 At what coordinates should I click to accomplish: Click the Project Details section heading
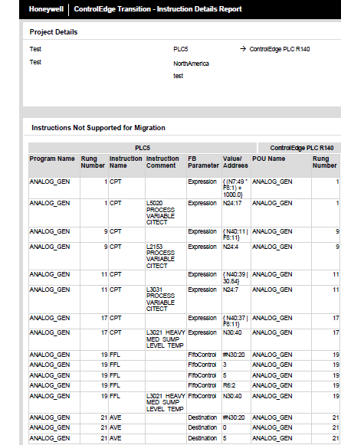(54, 32)
